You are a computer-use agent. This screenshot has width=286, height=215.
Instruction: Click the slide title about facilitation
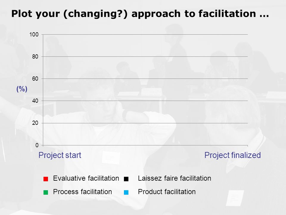tap(140, 14)
